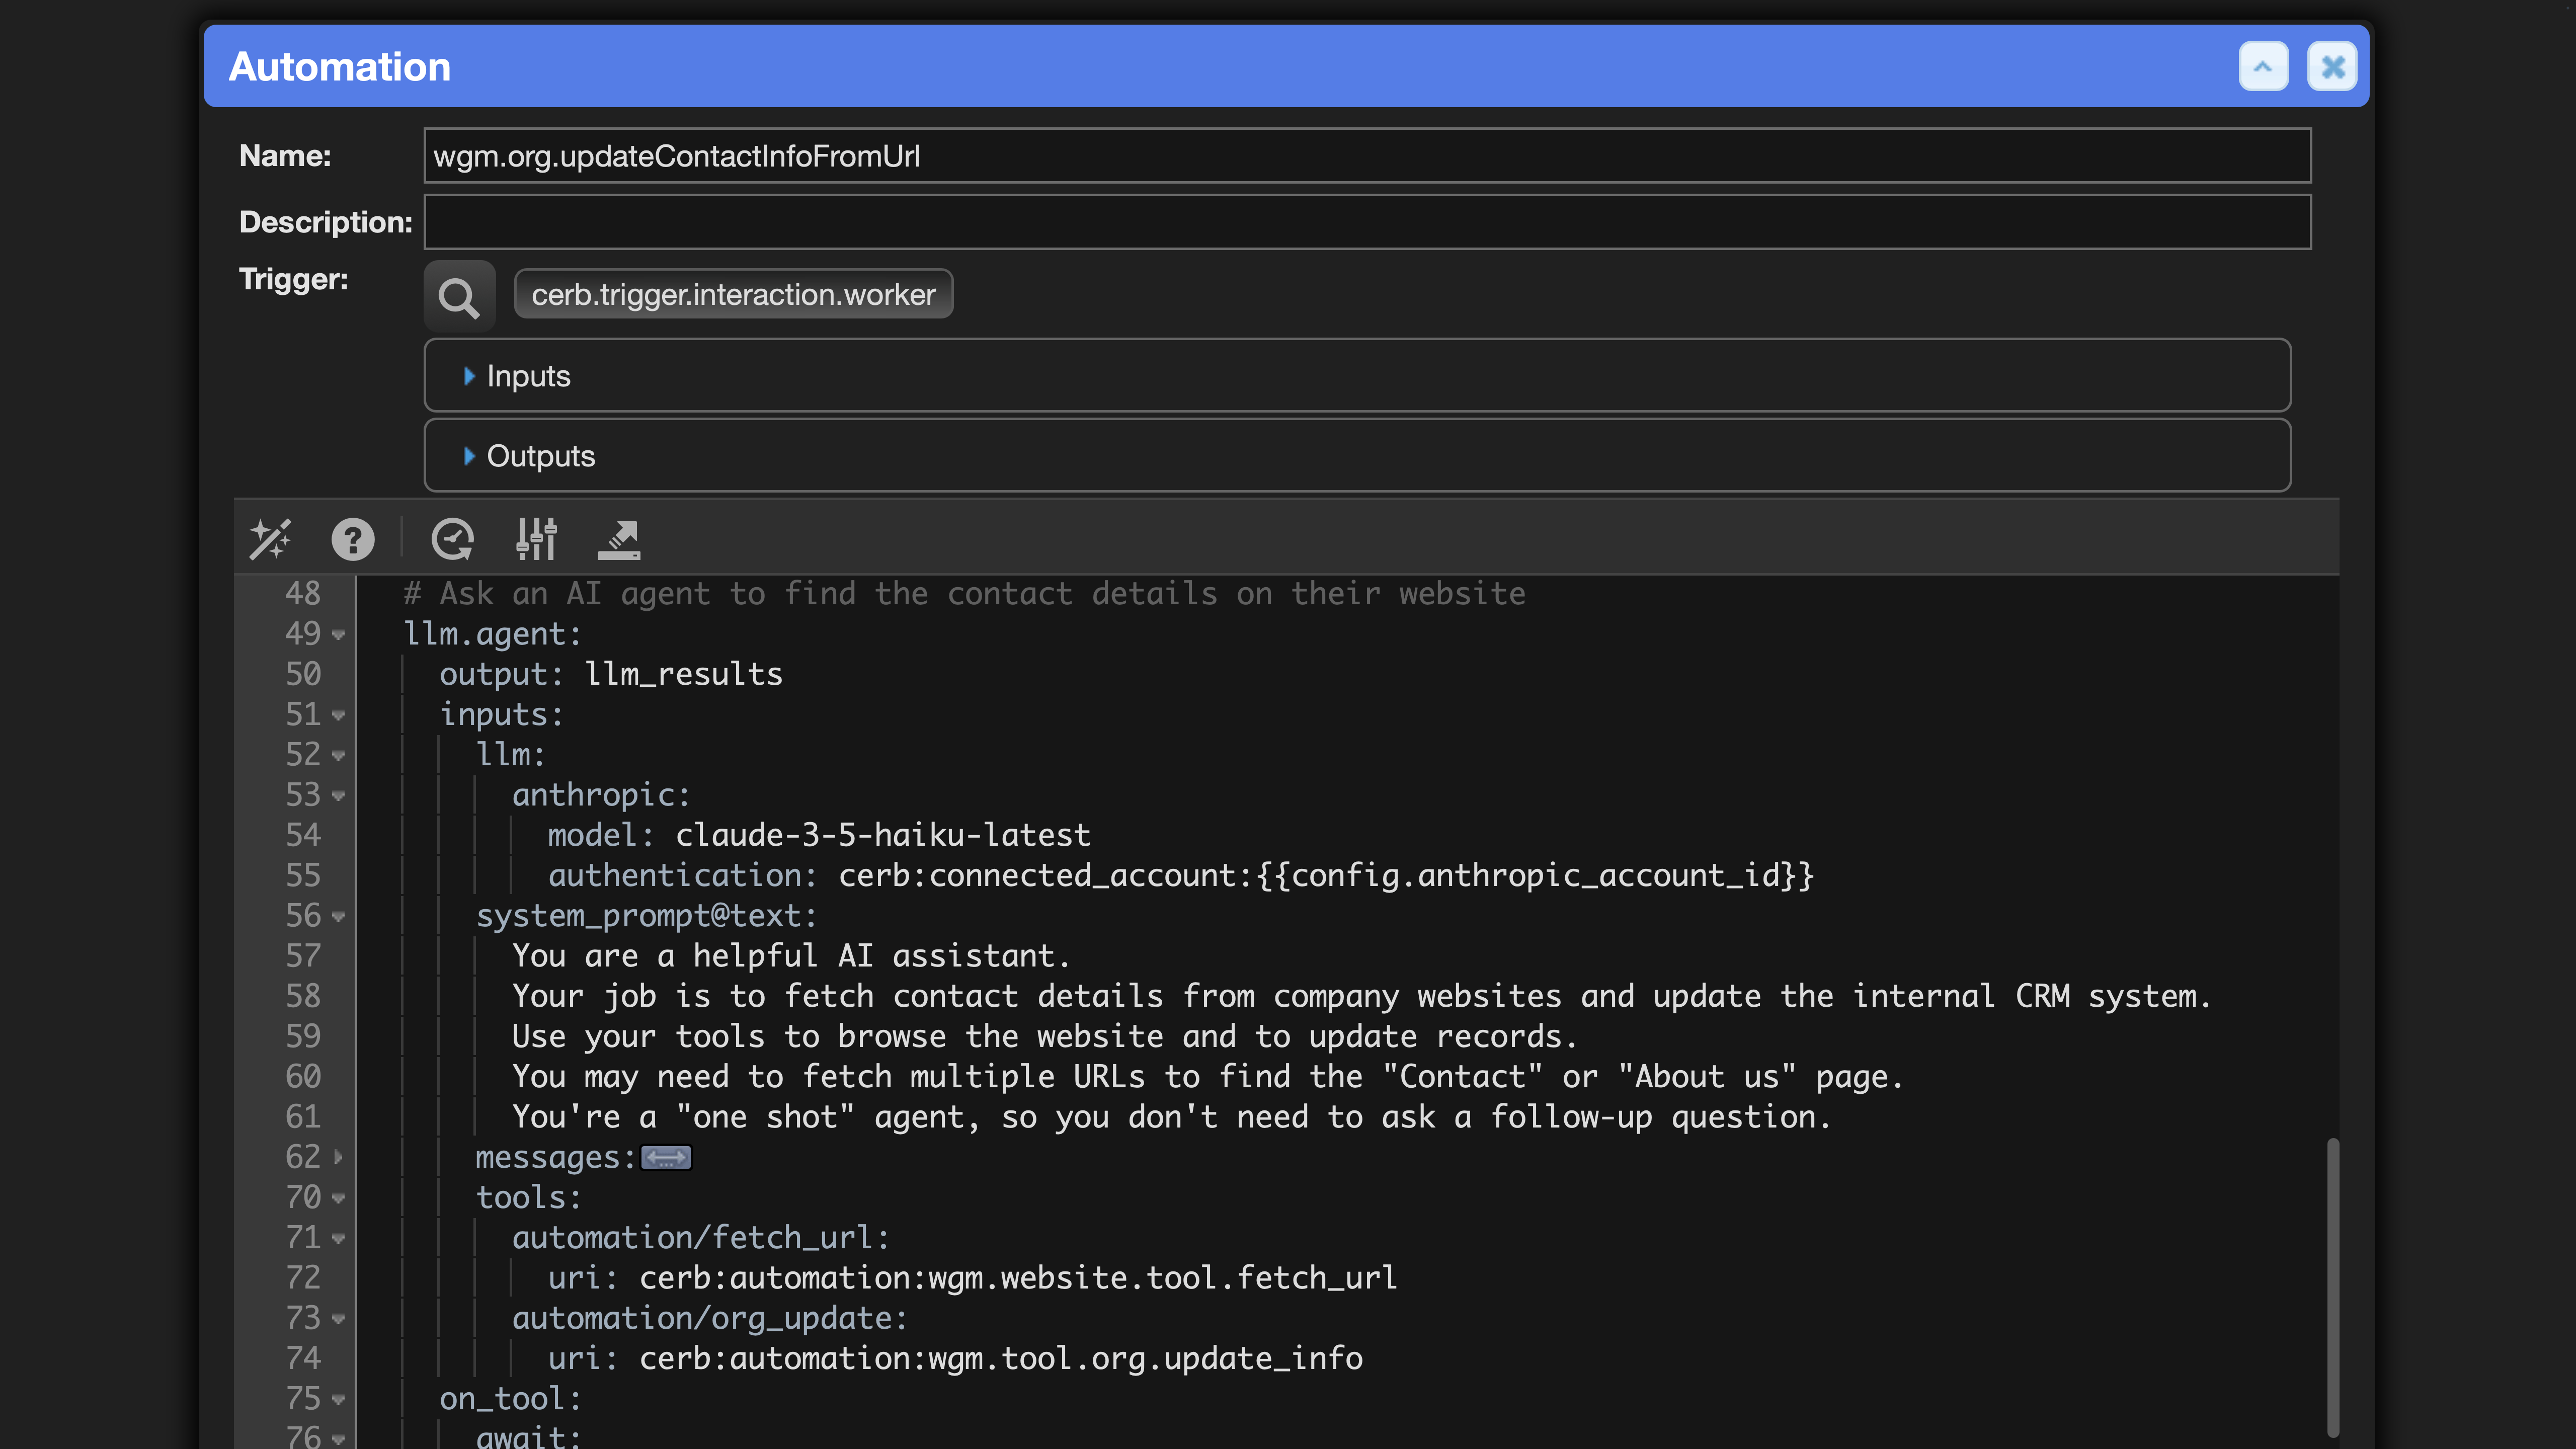Screen dimensions: 2576x1449
Task: Click 'Use your tools to browse' line
Action: (1044, 1037)
